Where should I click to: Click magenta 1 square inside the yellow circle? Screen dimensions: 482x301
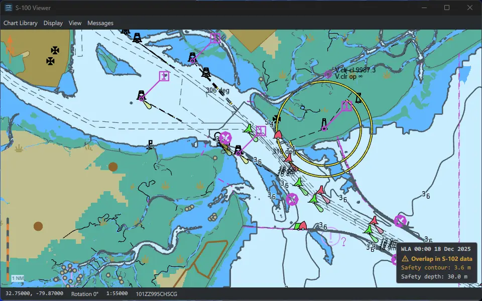click(x=347, y=106)
